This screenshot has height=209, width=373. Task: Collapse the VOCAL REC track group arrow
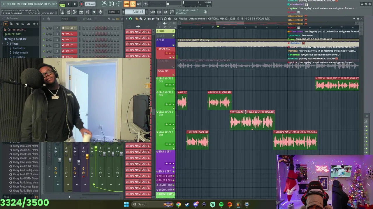(x=170, y=57)
